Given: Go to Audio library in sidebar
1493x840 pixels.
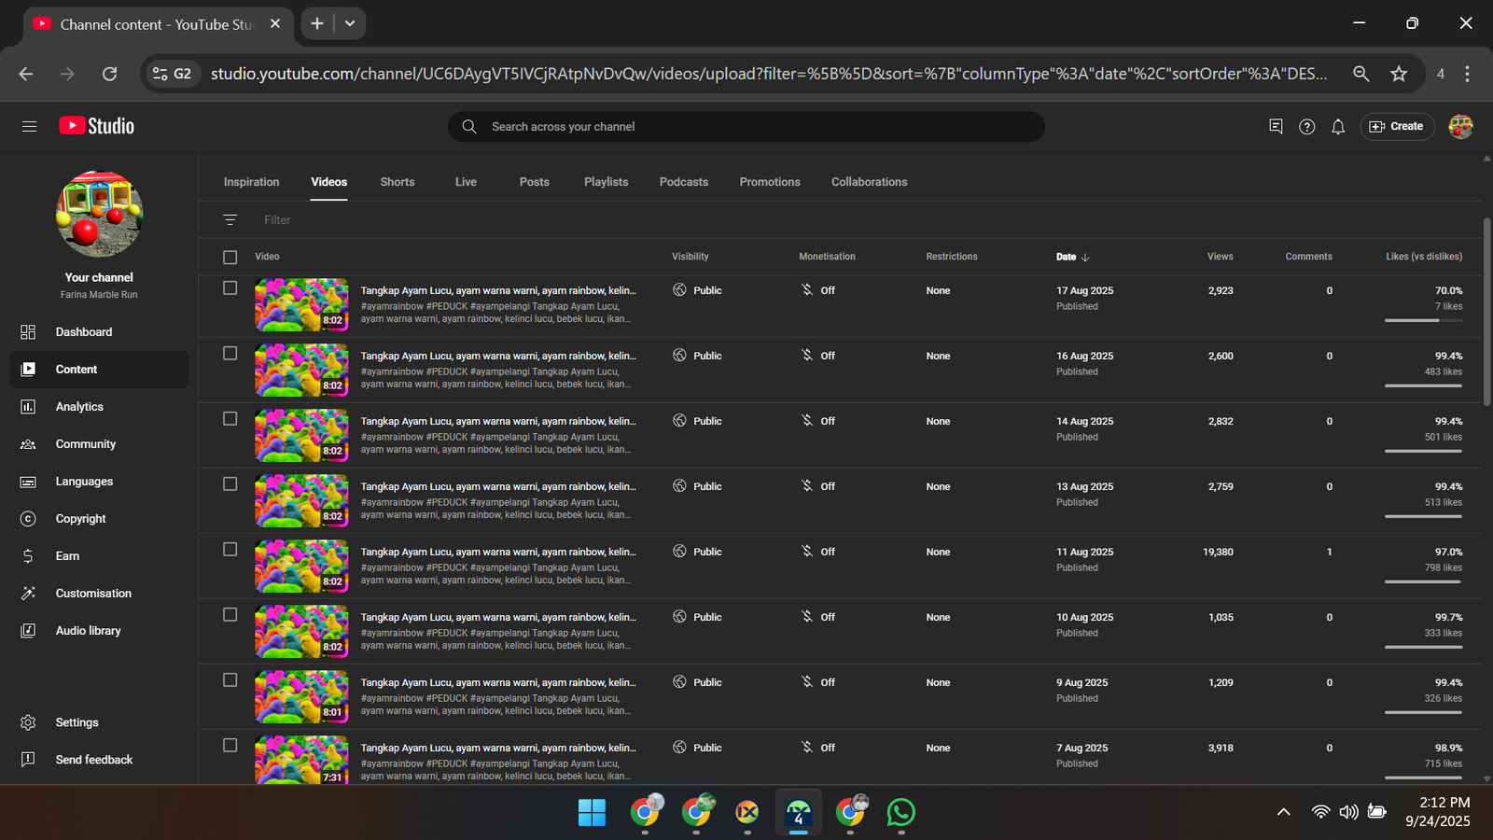Looking at the screenshot, I should (x=88, y=631).
